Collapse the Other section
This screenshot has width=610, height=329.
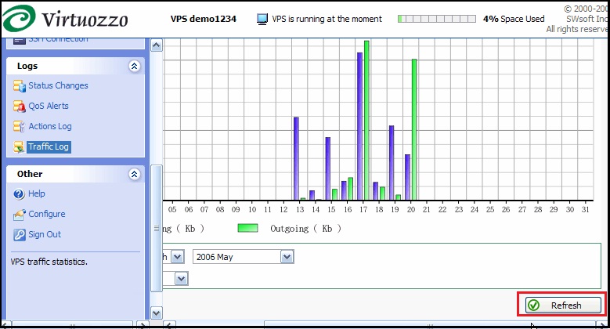(x=134, y=174)
